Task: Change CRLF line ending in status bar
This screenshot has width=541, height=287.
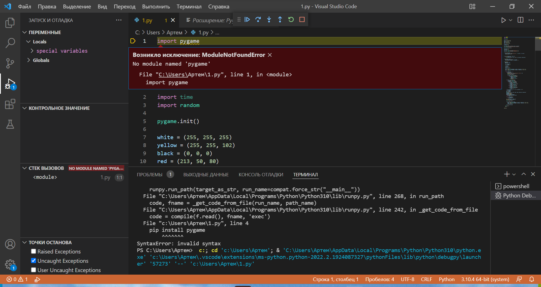Action: pos(426,279)
